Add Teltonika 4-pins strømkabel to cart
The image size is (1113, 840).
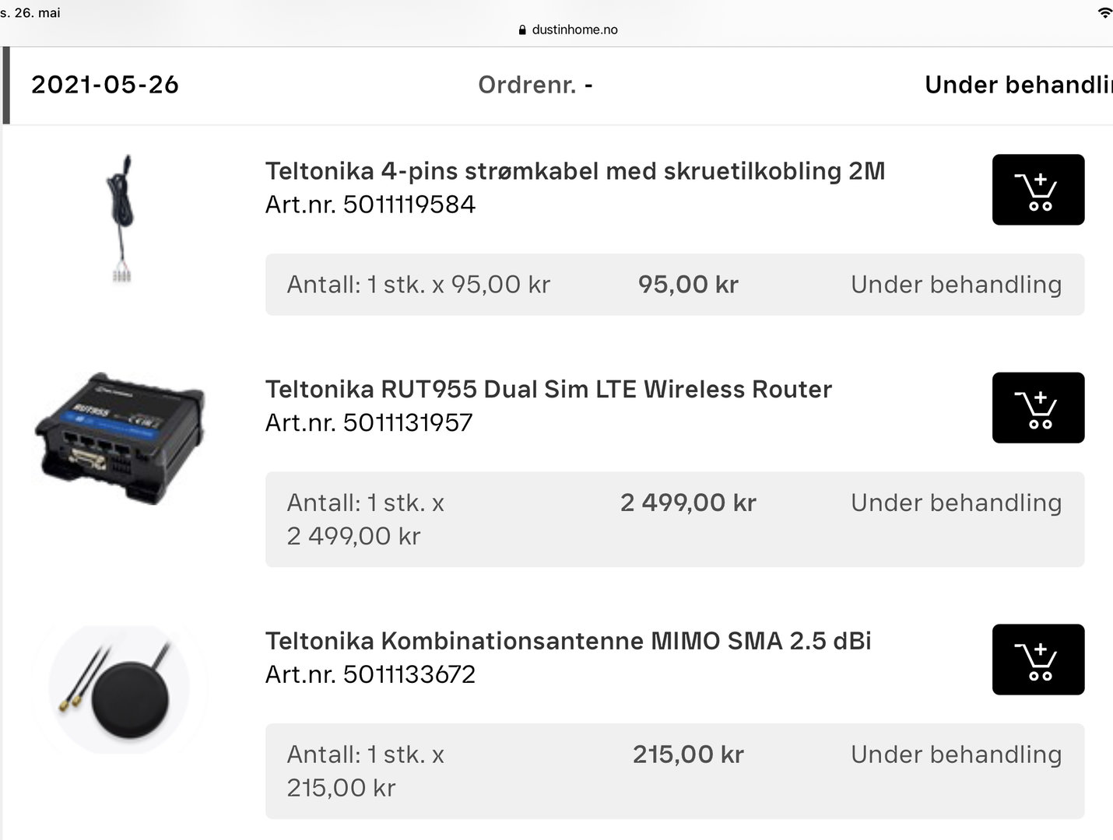[x=1038, y=190]
